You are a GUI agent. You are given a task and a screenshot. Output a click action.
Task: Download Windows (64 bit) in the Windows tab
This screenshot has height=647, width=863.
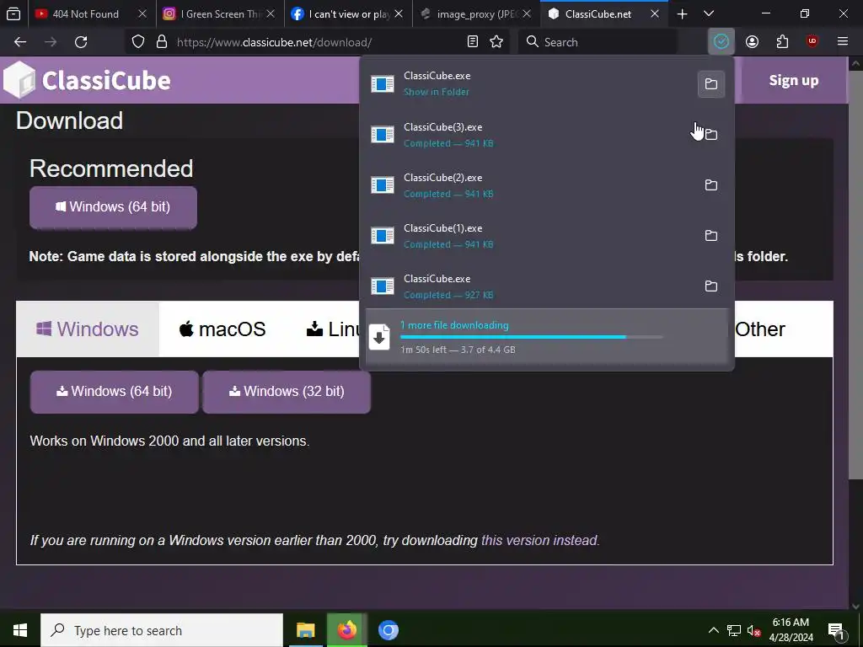[x=114, y=391]
